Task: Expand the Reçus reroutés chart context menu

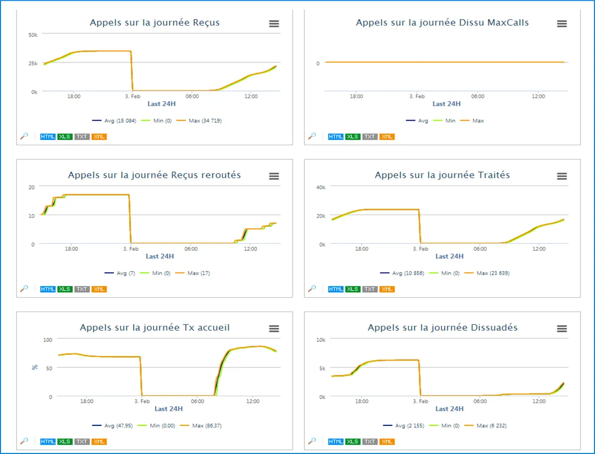Action: click(x=274, y=176)
